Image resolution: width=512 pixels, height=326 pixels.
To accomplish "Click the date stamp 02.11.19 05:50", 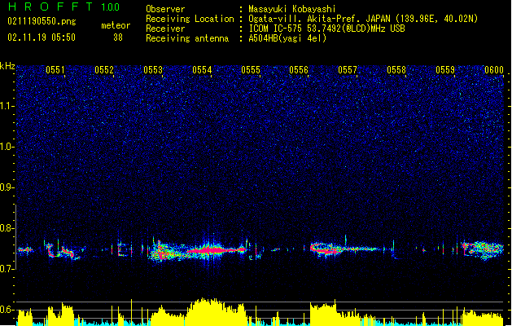I will click(x=42, y=37).
